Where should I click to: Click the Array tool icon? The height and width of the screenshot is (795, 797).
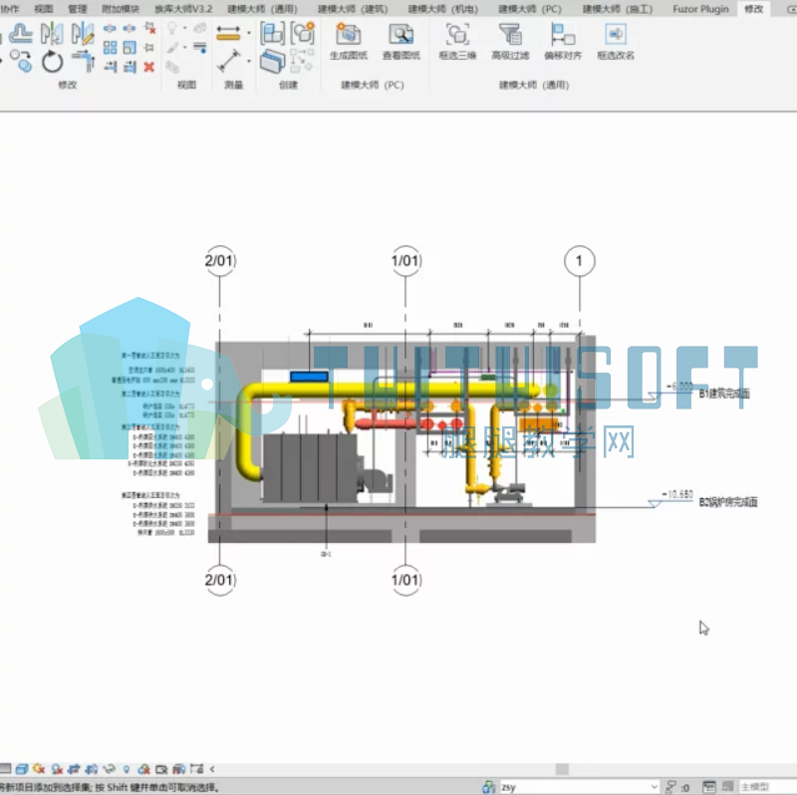[x=110, y=48]
